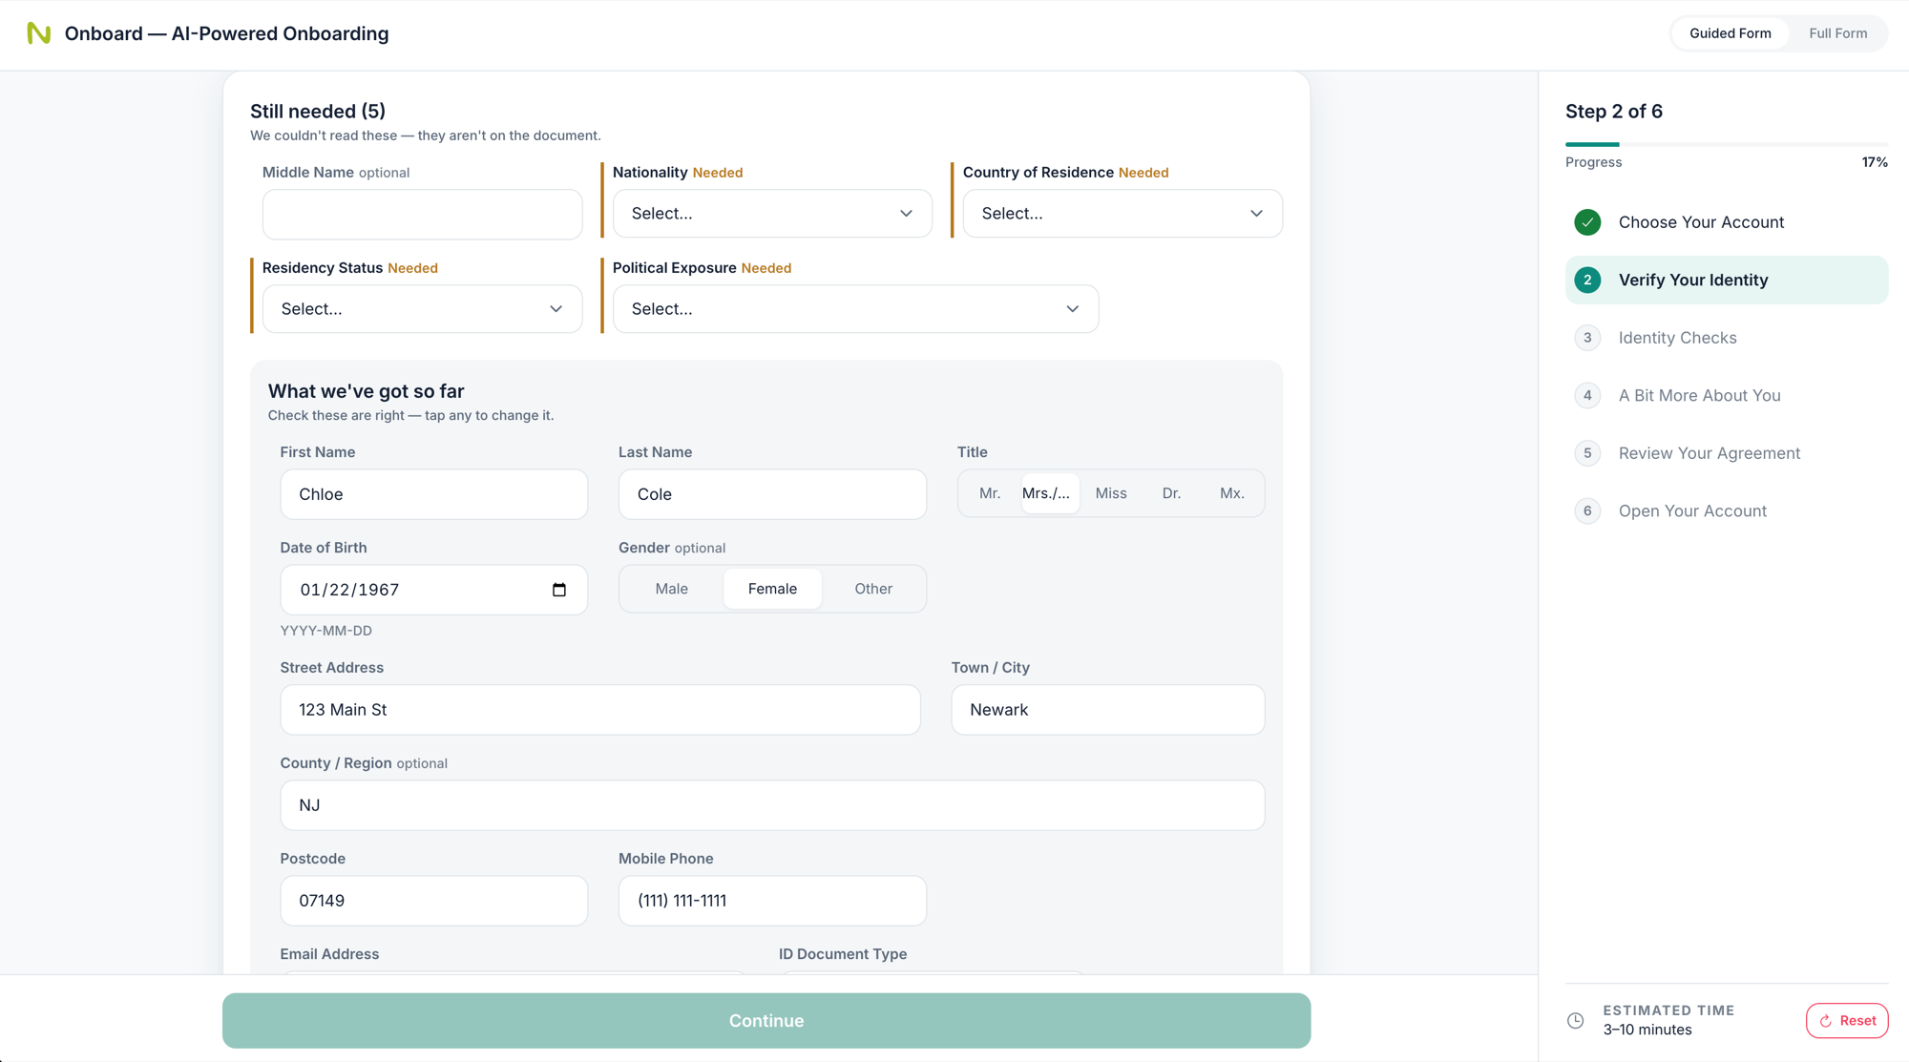Edit the Postcode field
Viewport: 1909px width, 1062px height.
(x=433, y=901)
